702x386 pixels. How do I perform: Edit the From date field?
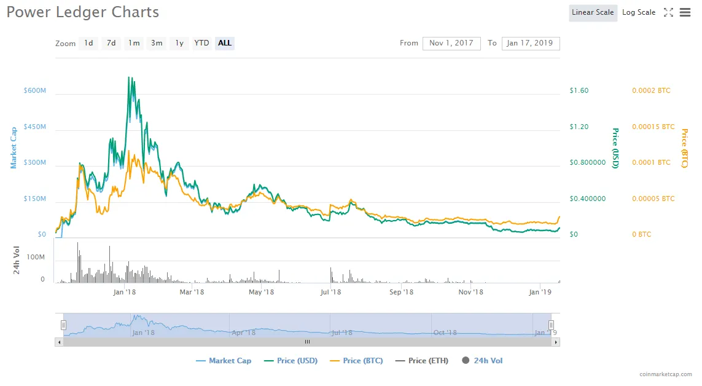pos(451,43)
